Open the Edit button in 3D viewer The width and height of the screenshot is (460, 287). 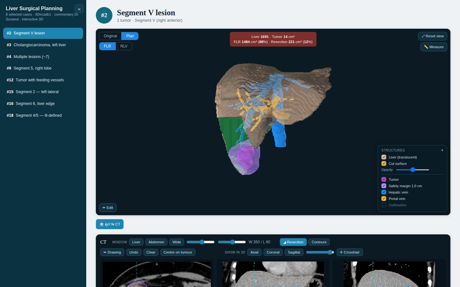pyautogui.click(x=108, y=207)
